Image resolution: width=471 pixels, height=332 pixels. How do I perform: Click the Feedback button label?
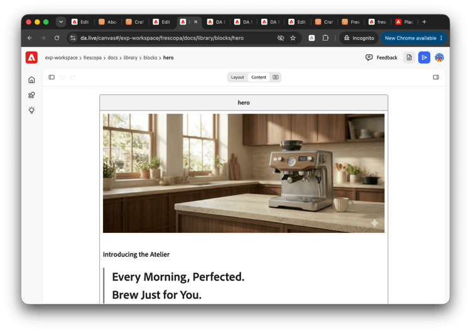[x=387, y=58]
